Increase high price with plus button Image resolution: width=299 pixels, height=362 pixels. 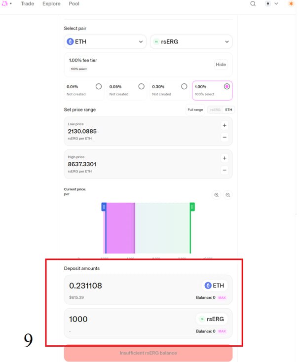[224, 158]
